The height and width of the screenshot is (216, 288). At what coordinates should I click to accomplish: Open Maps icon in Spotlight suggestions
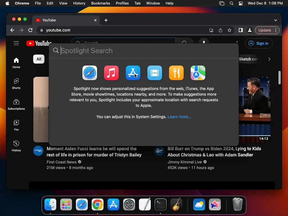coord(198,73)
